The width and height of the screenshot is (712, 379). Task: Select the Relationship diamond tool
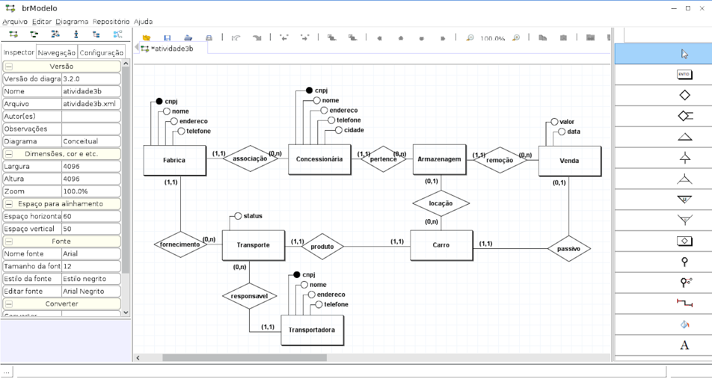[684, 95]
